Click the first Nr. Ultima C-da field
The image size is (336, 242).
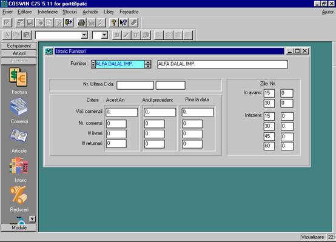coord(135,85)
